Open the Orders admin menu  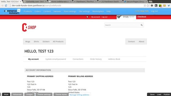coord(37,11)
